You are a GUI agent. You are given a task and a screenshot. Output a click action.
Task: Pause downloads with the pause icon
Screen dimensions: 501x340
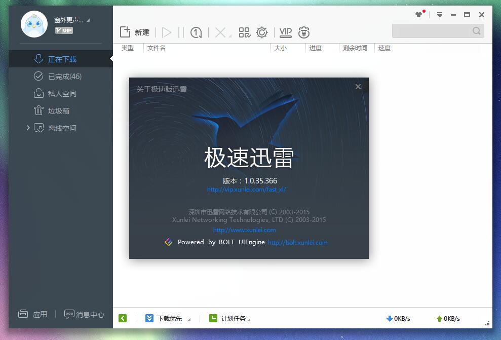pyautogui.click(x=181, y=32)
